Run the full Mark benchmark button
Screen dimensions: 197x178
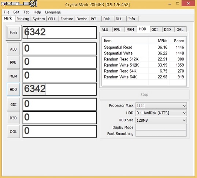pyautogui.click(x=14, y=33)
